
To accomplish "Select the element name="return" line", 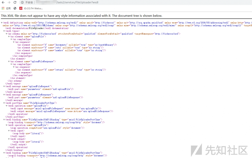I will click(62, 70).
